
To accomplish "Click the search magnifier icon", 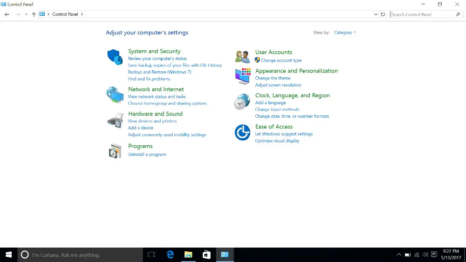I will coord(458,14).
